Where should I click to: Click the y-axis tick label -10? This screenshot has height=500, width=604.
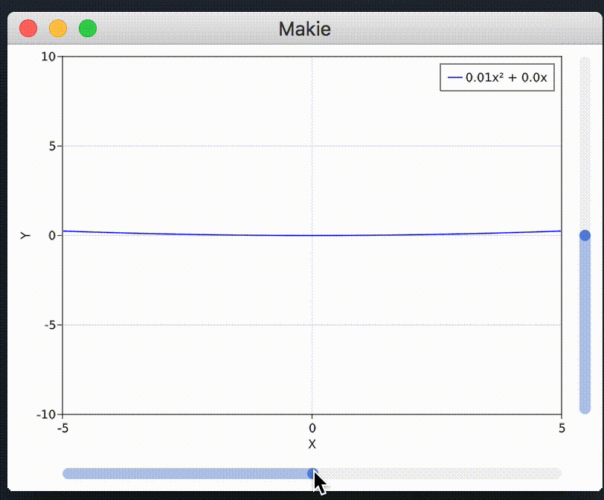tap(46, 414)
